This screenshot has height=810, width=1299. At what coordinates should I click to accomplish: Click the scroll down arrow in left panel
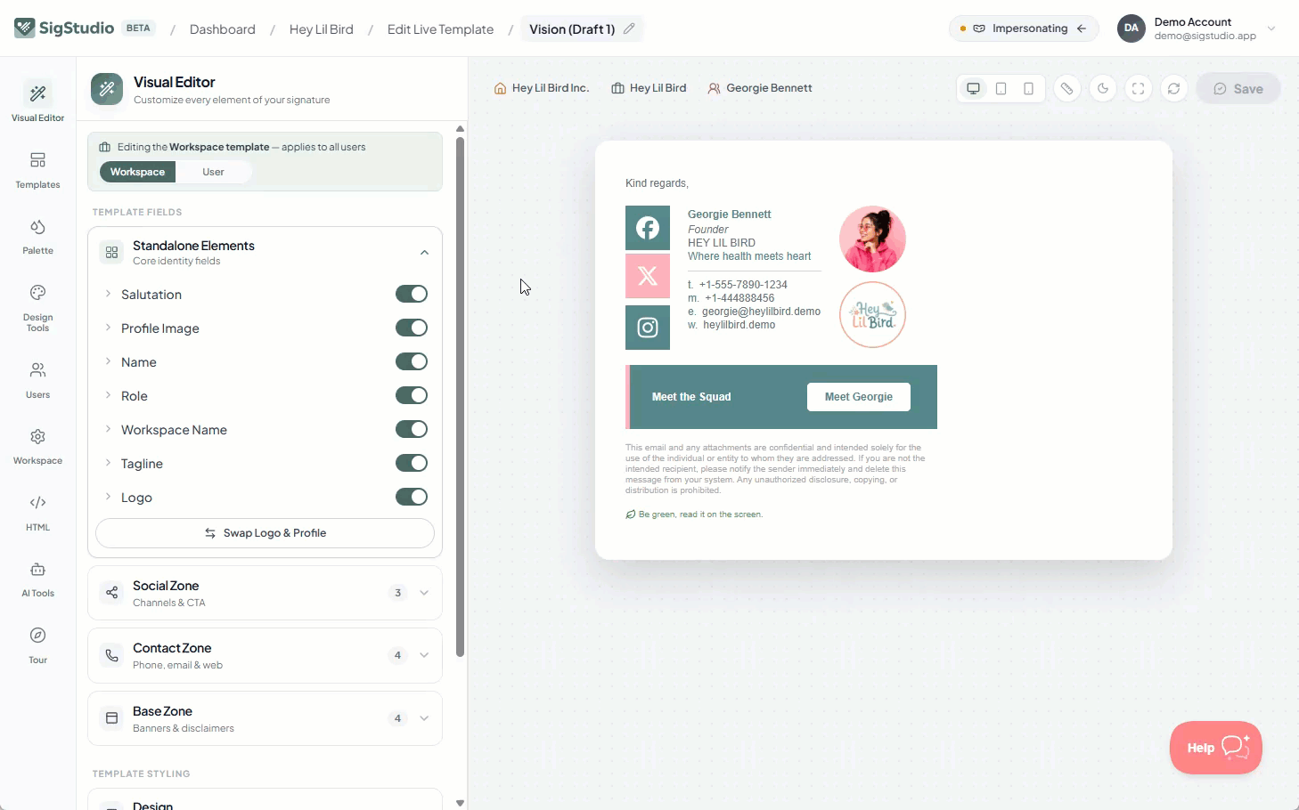460,803
